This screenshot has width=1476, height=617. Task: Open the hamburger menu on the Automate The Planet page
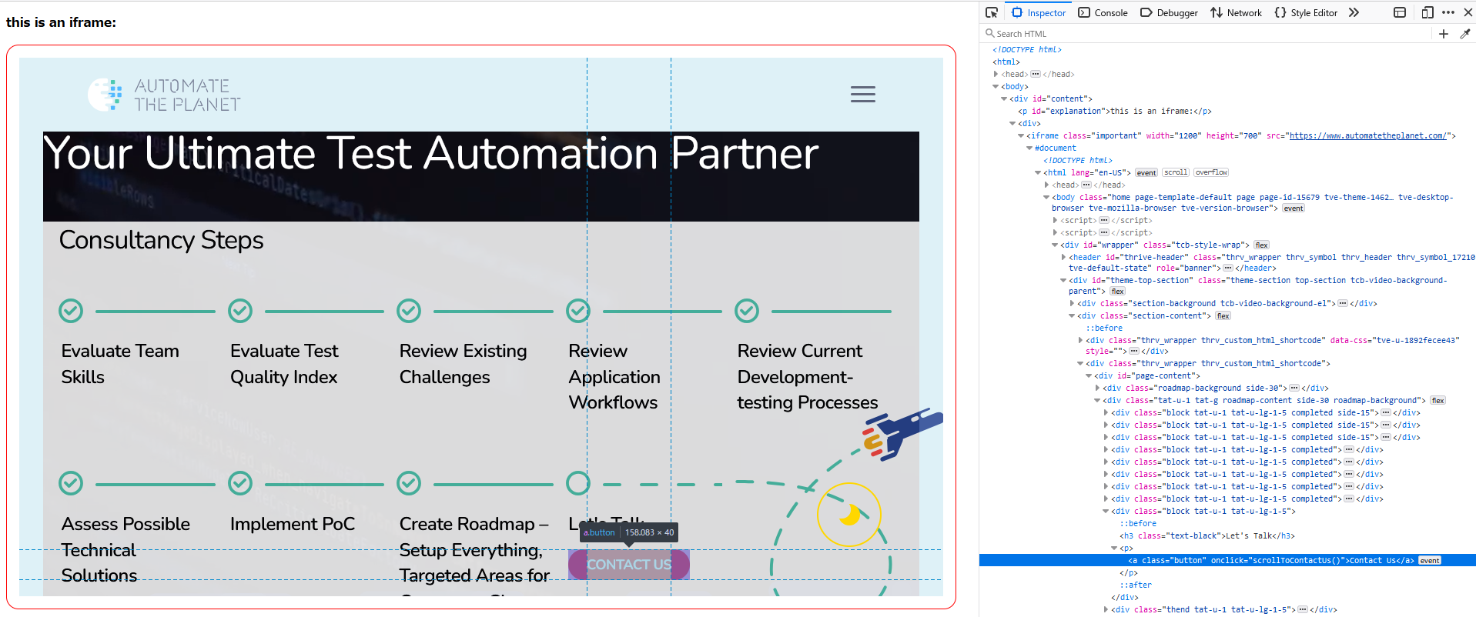[x=863, y=94]
